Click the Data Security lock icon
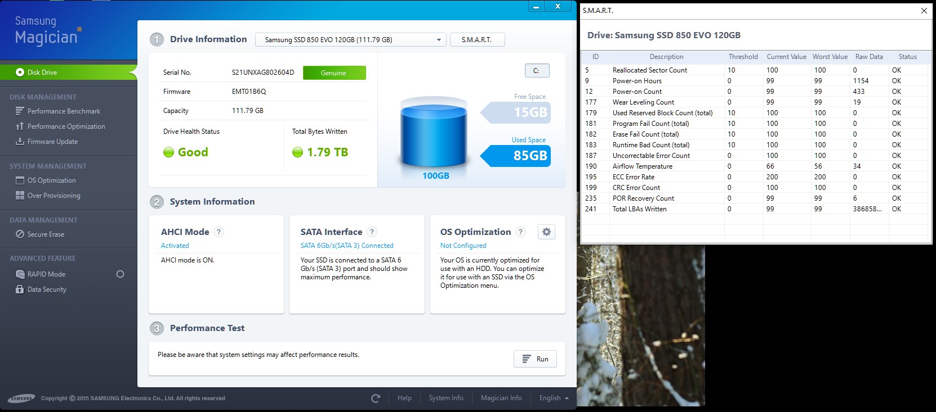The image size is (936, 412). point(20,289)
